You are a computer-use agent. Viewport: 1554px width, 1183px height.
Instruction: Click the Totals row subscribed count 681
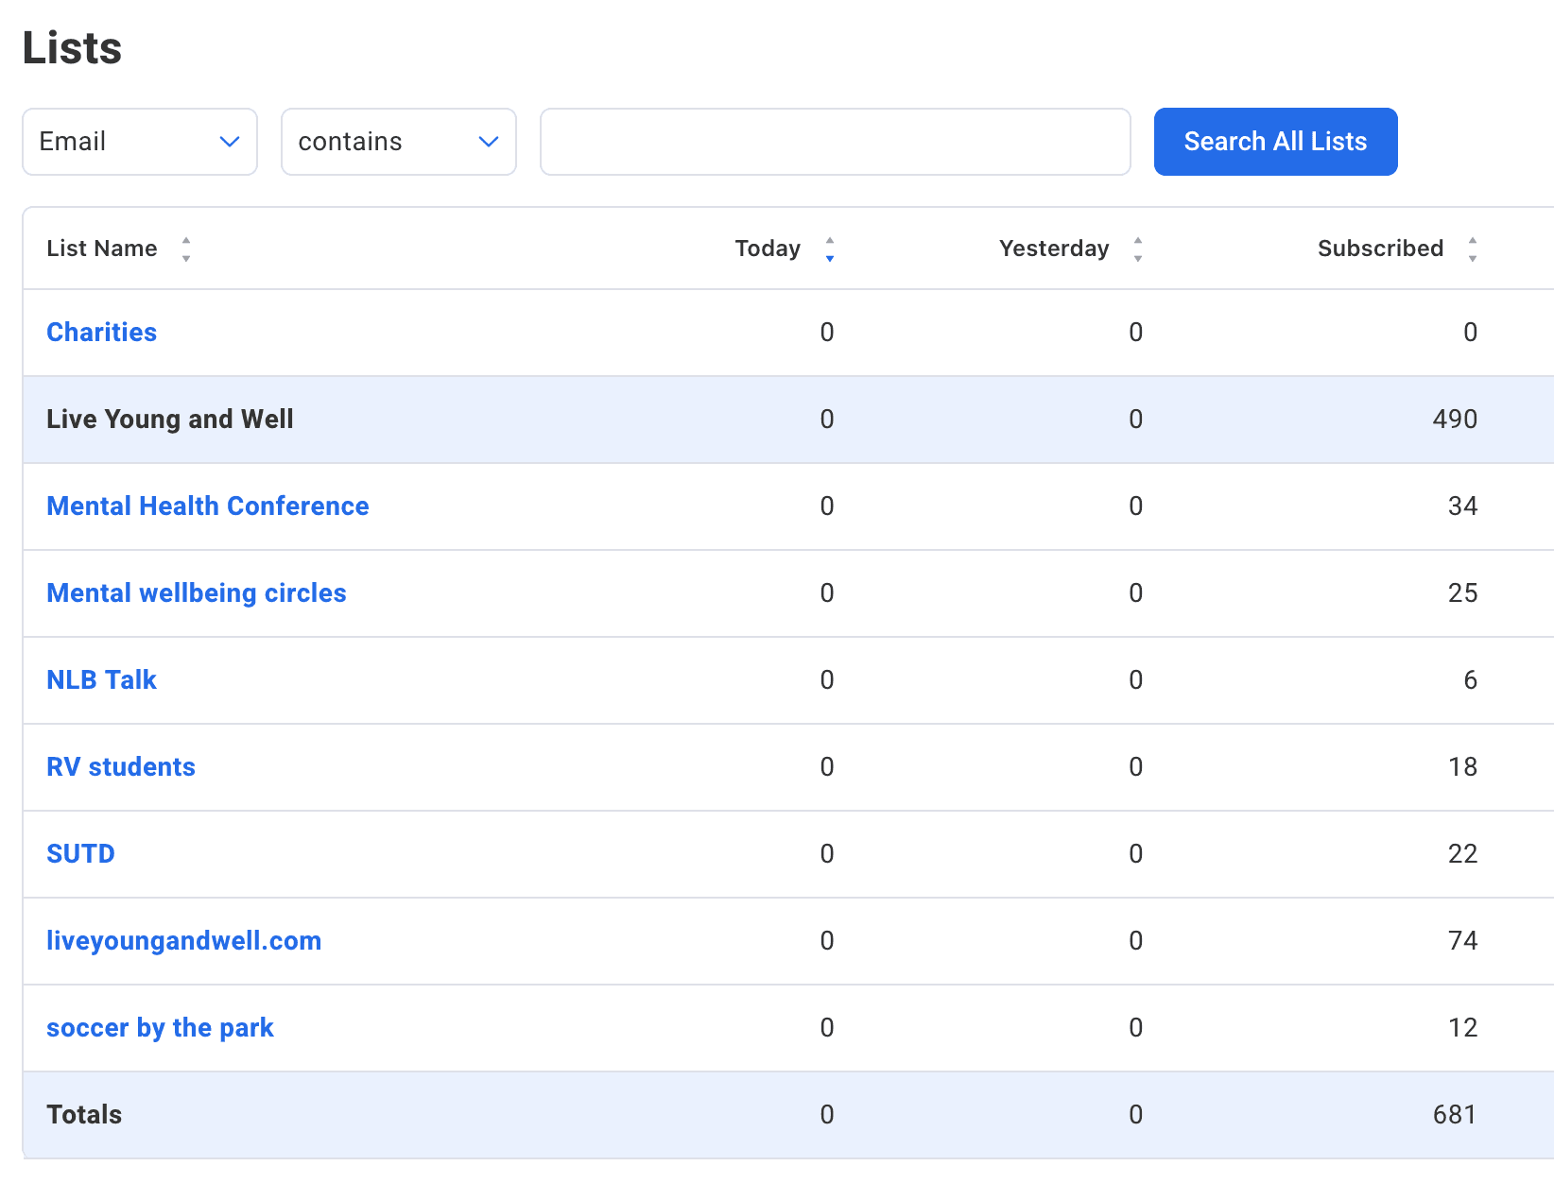pos(1454,1115)
